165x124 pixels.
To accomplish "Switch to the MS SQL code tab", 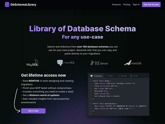I will pos(134,76).
